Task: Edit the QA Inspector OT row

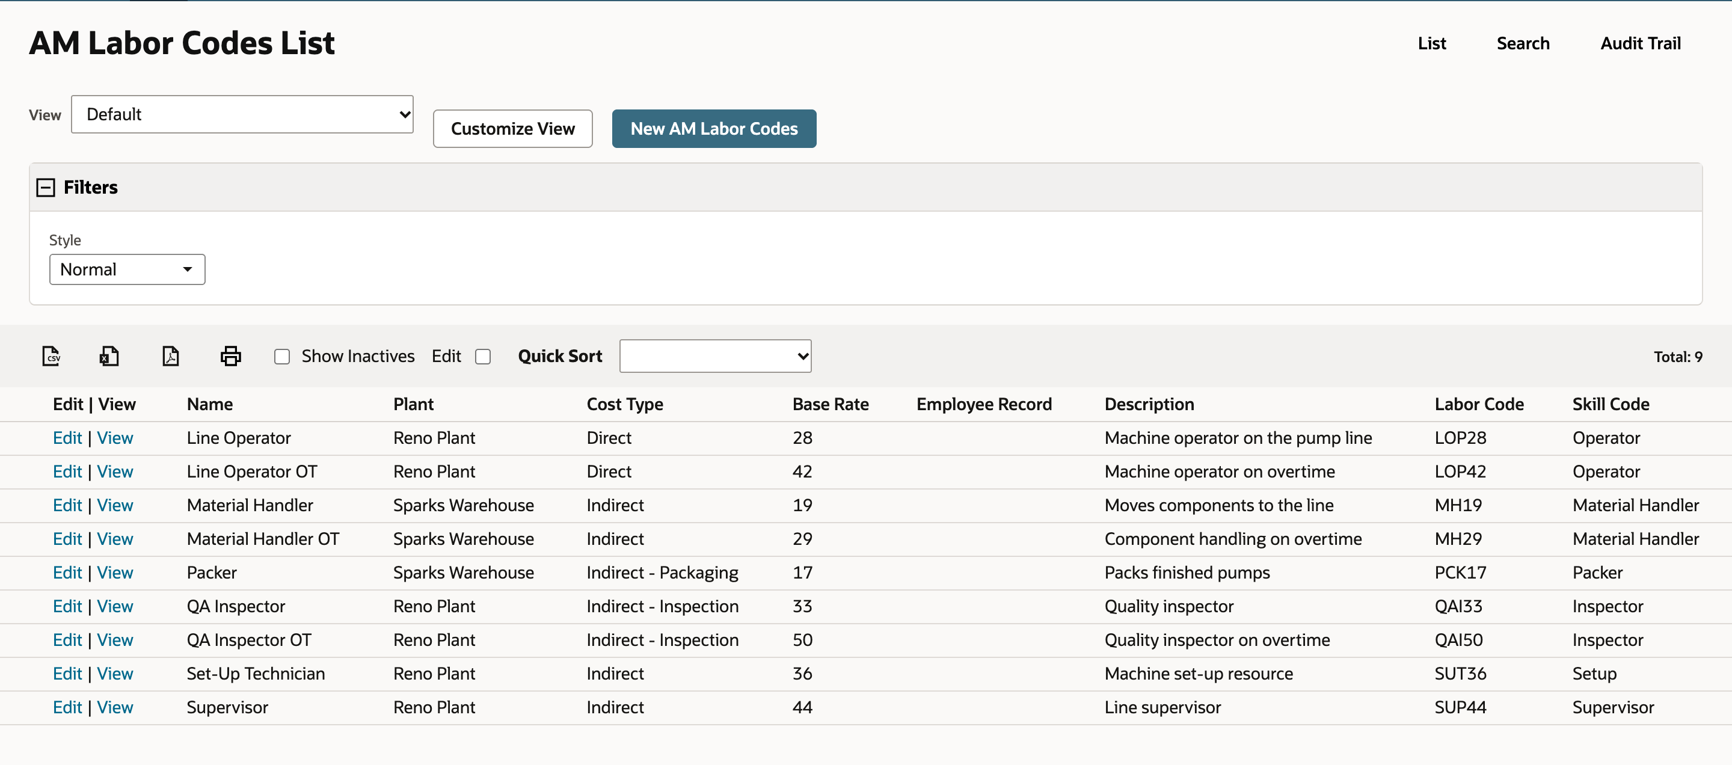Action: (x=67, y=640)
